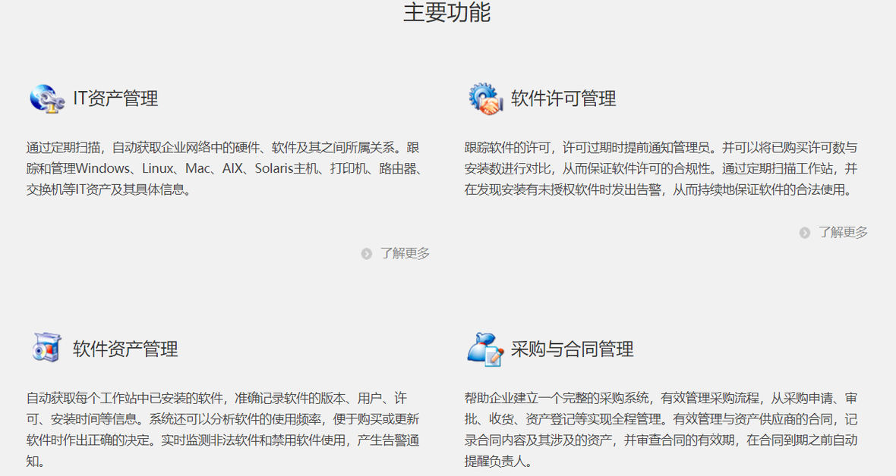
Task: Click arrow icon beside 了解更多 under 软件许可管理
Action: pos(805,232)
